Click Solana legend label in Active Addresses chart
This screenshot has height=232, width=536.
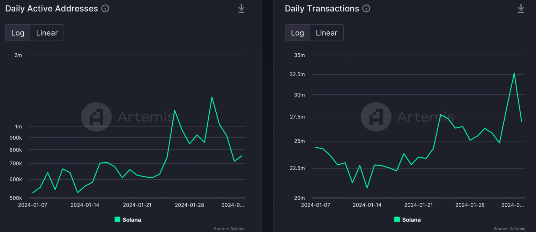(132, 220)
